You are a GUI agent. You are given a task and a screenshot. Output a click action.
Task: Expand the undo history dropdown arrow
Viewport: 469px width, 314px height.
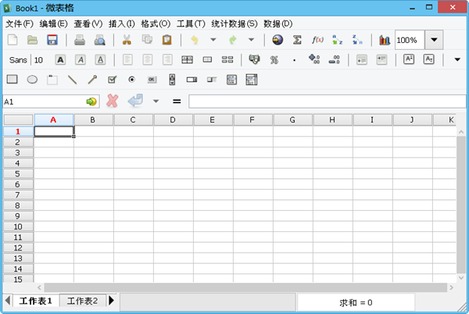tap(213, 40)
